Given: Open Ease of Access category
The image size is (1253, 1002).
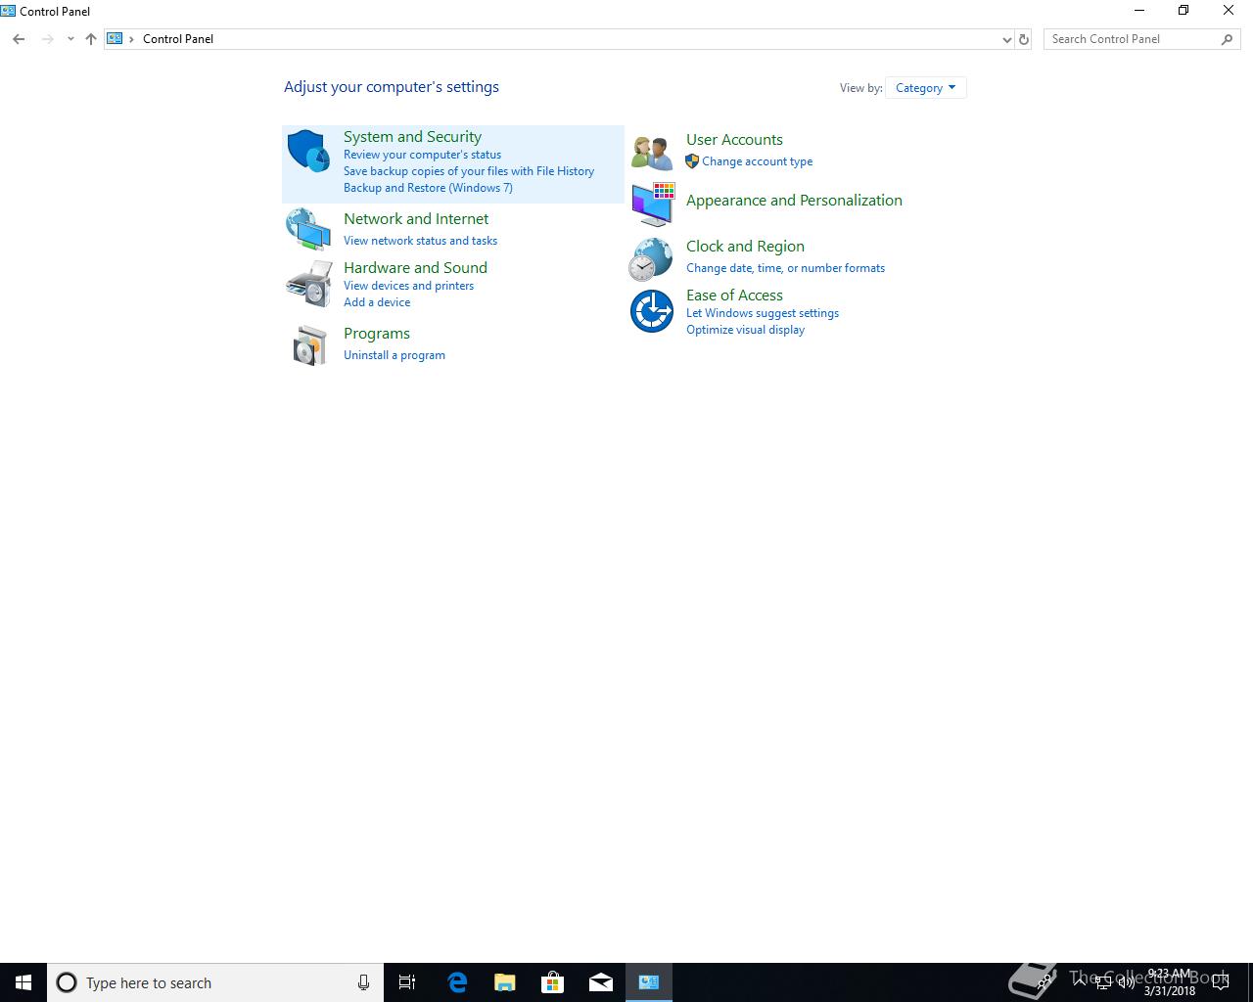Looking at the screenshot, I should pyautogui.click(x=734, y=296).
